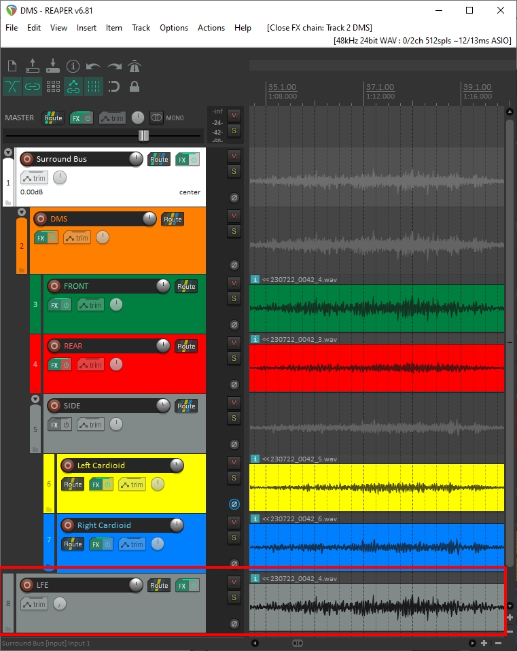Click the Open Project toolbar icon

coord(33,66)
